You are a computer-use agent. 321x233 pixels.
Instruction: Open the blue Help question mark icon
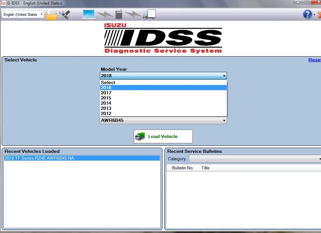307,15
